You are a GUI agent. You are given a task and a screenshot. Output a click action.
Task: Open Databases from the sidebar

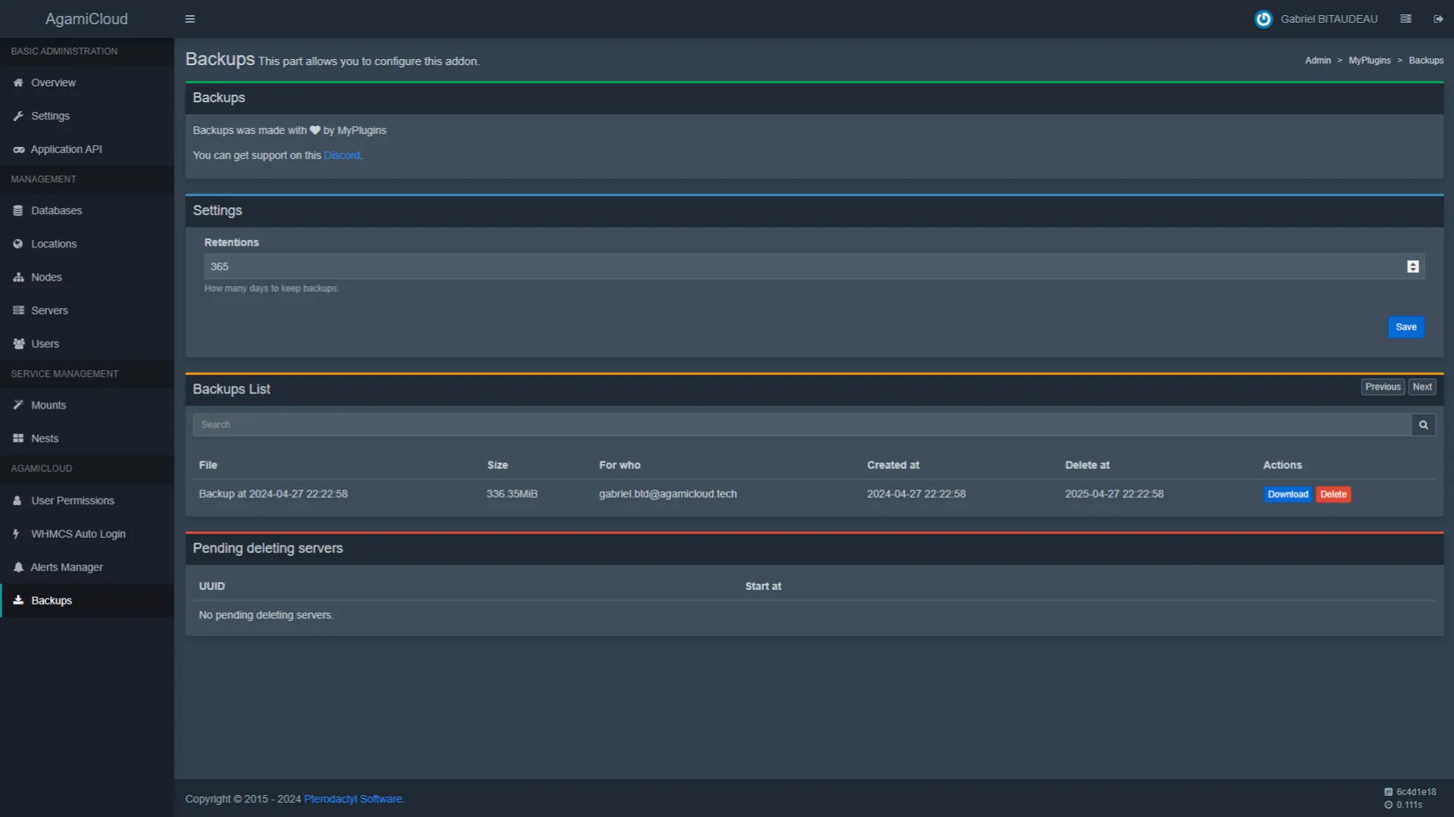click(x=56, y=210)
